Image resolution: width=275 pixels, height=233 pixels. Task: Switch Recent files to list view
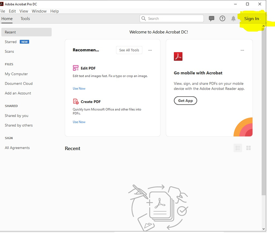(x=238, y=148)
